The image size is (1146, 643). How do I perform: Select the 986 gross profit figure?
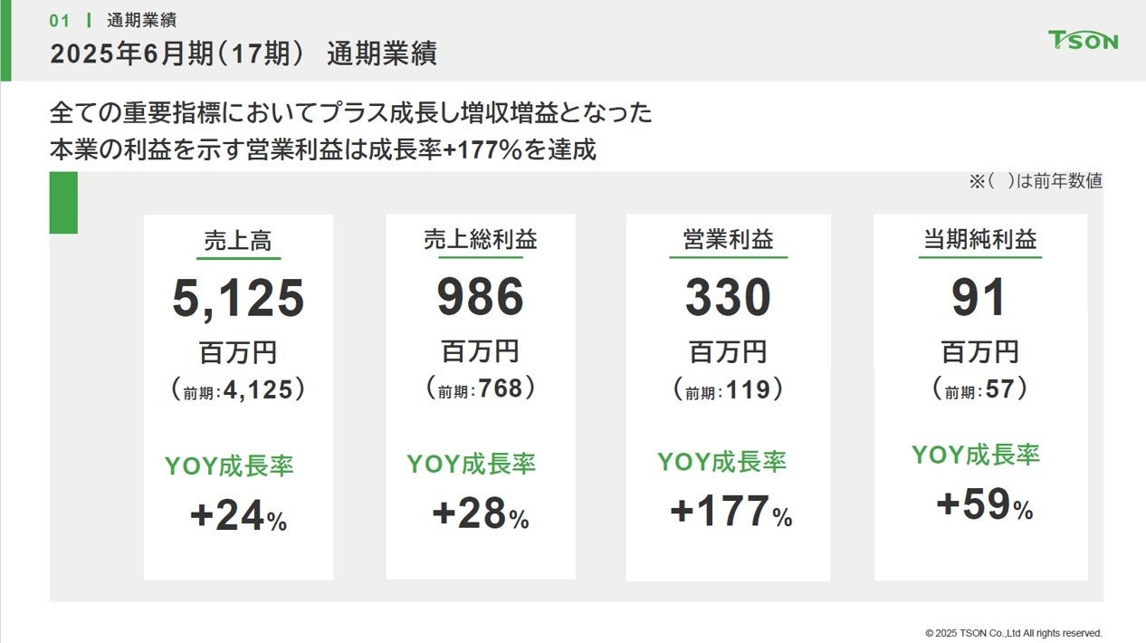(x=480, y=298)
